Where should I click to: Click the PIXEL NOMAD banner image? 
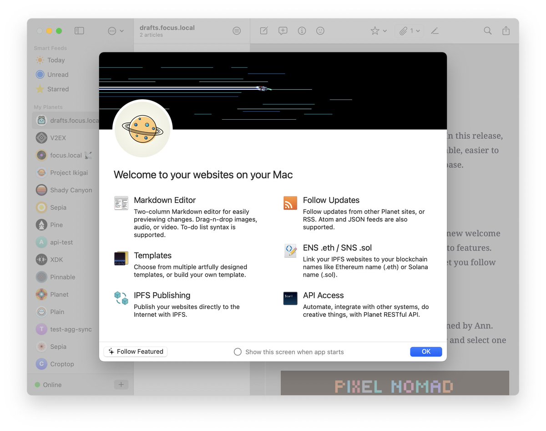pyautogui.click(x=395, y=383)
